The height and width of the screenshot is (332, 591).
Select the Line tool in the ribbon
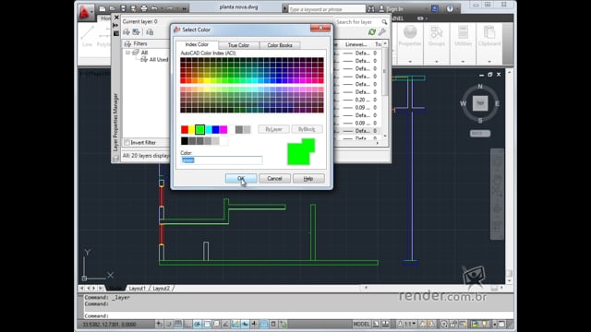click(x=87, y=36)
